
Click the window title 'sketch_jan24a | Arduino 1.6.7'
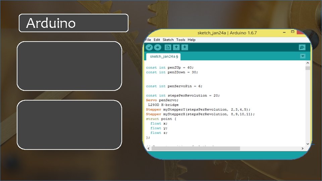[227, 33]
